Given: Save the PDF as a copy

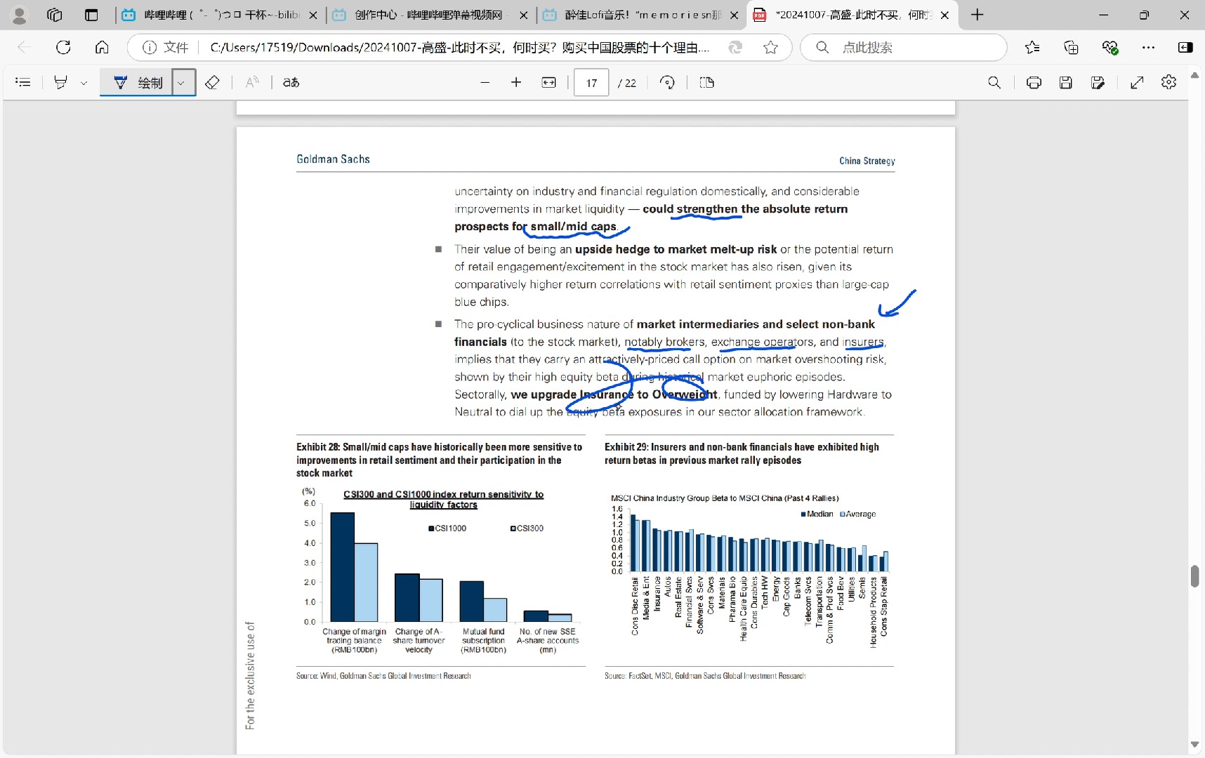Looking at the screenshot, I should [1098, 83].
